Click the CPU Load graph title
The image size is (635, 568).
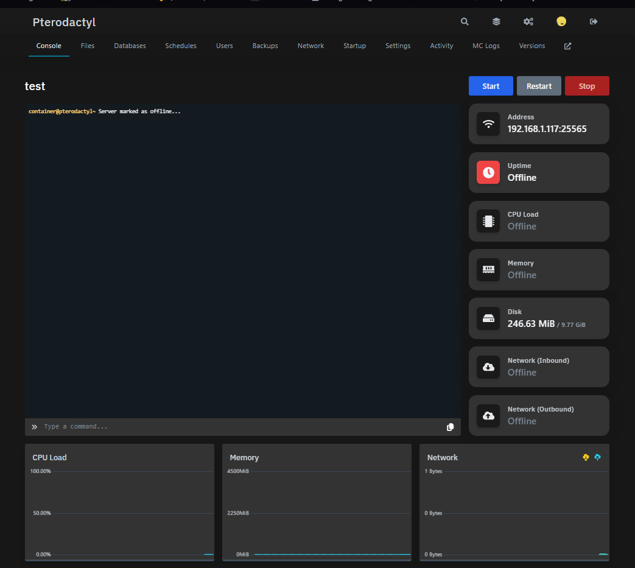49,457
